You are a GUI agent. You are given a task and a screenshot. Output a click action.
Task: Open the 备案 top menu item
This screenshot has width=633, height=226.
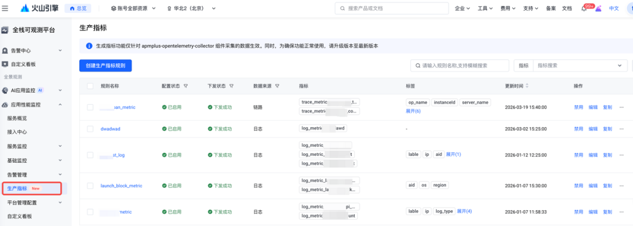(x=550, y=8)
